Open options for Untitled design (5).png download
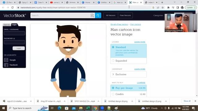This screenshot has width=198, height=111. click(x=166, y=101)
